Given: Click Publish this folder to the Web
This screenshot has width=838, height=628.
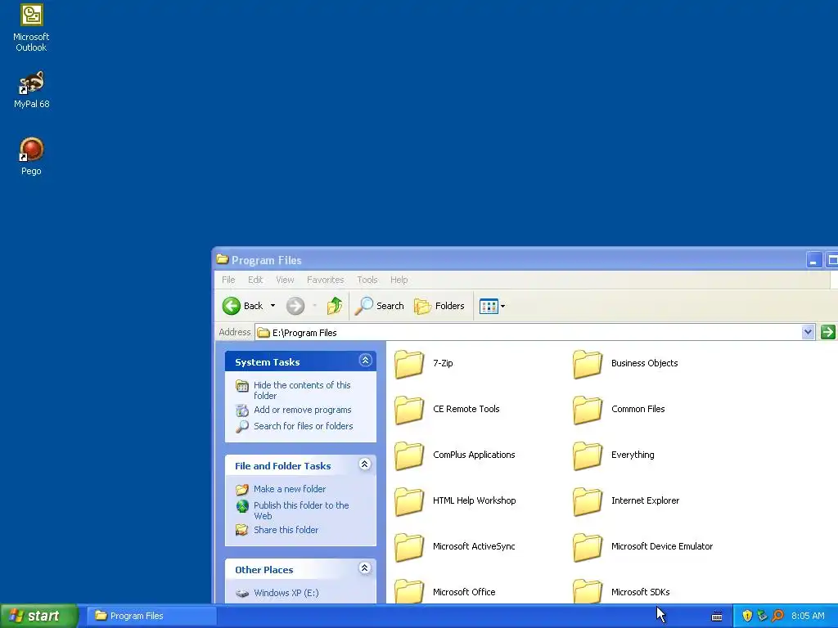Looking at the screenshot, I should [x=301, y=510].
